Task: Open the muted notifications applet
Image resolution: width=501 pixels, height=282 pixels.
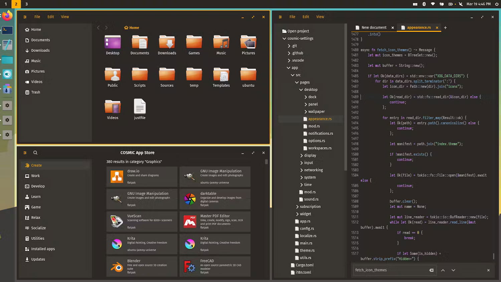Action: 461,4
